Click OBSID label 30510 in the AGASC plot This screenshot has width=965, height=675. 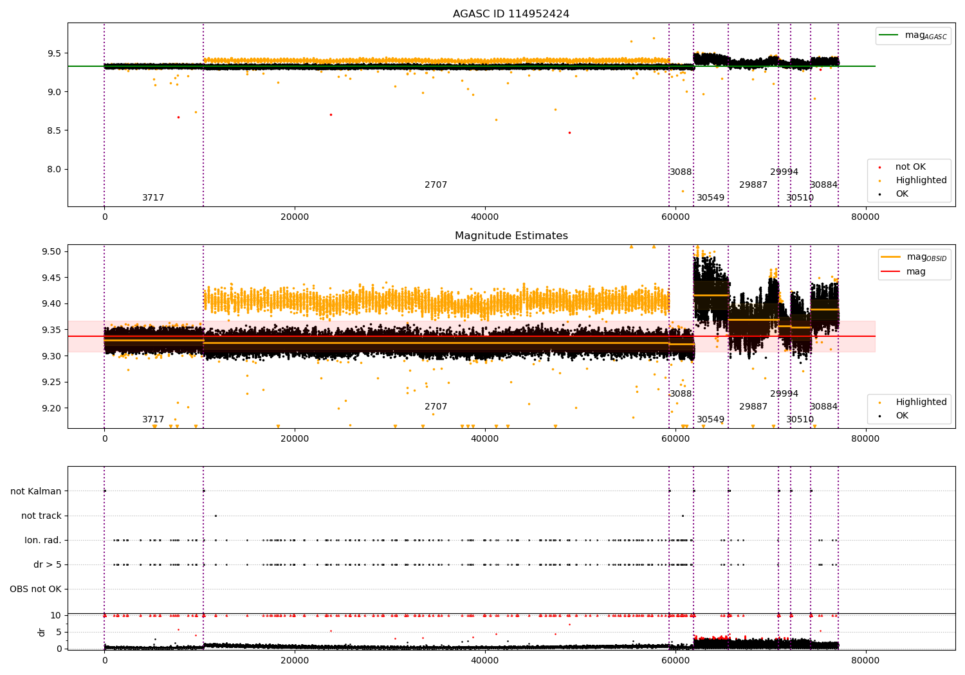tap(800, 198)
